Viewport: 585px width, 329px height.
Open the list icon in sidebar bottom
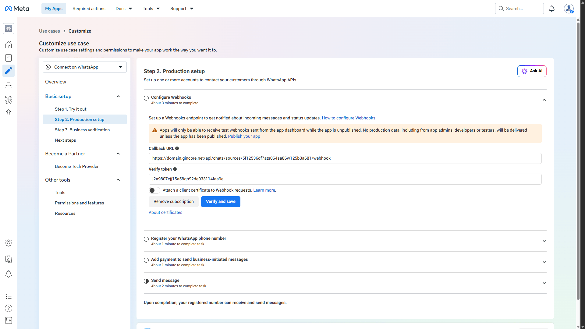(9, 296)
